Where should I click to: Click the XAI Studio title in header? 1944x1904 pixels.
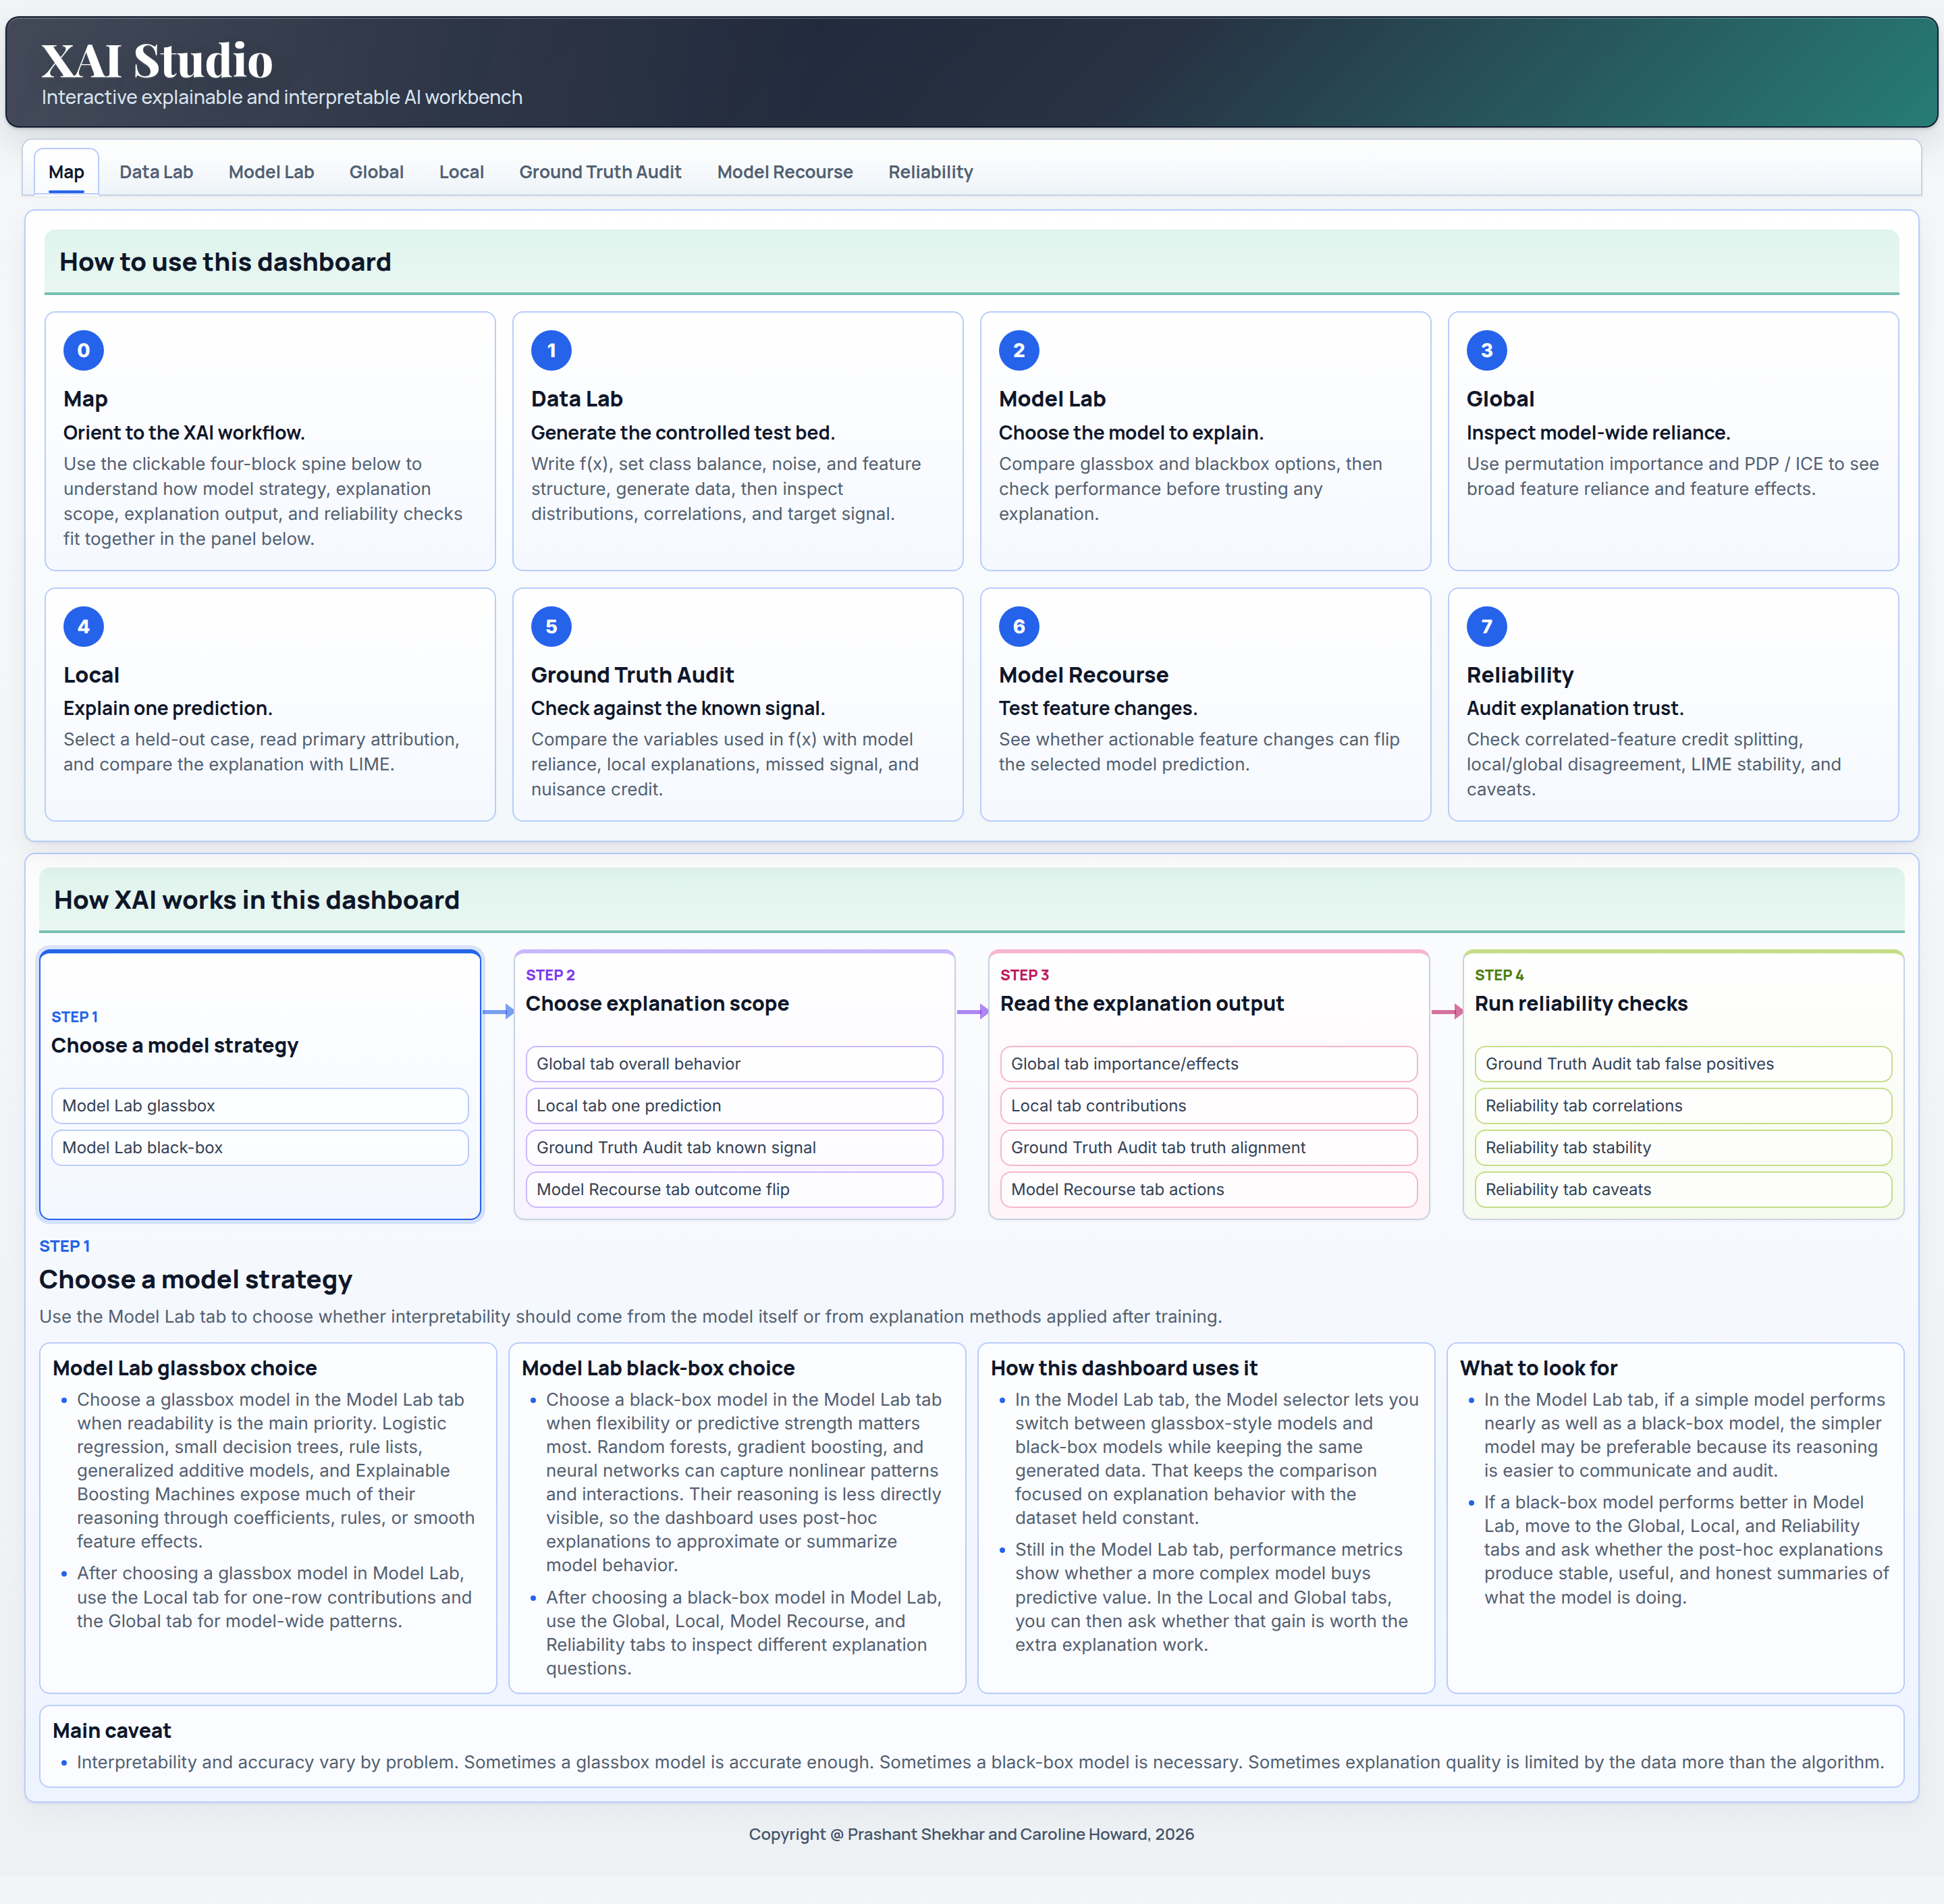(x=157, y=60)
